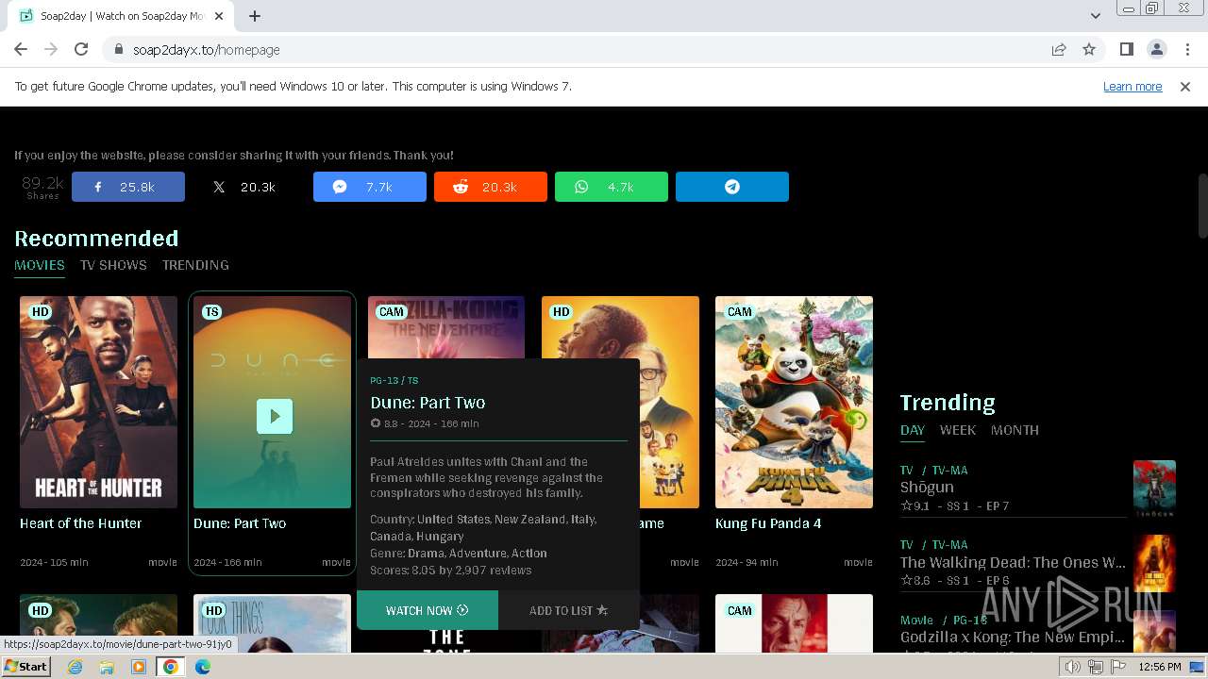The image size is (1208, 679).
Task: Click page vertical scrollbar thumb
Action: (x=1202, y=206)
